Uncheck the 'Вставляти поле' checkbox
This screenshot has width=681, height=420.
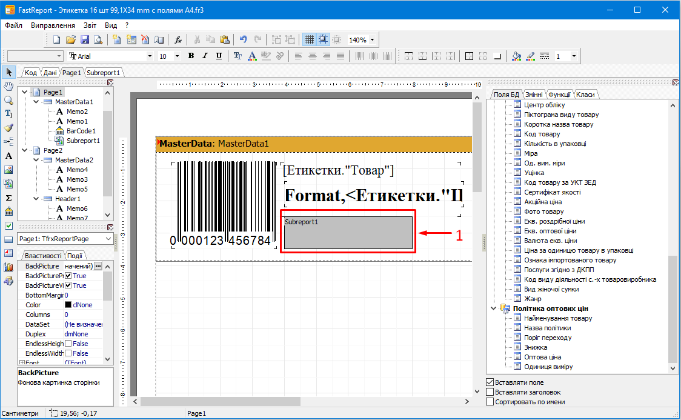(x=490, y=382)
